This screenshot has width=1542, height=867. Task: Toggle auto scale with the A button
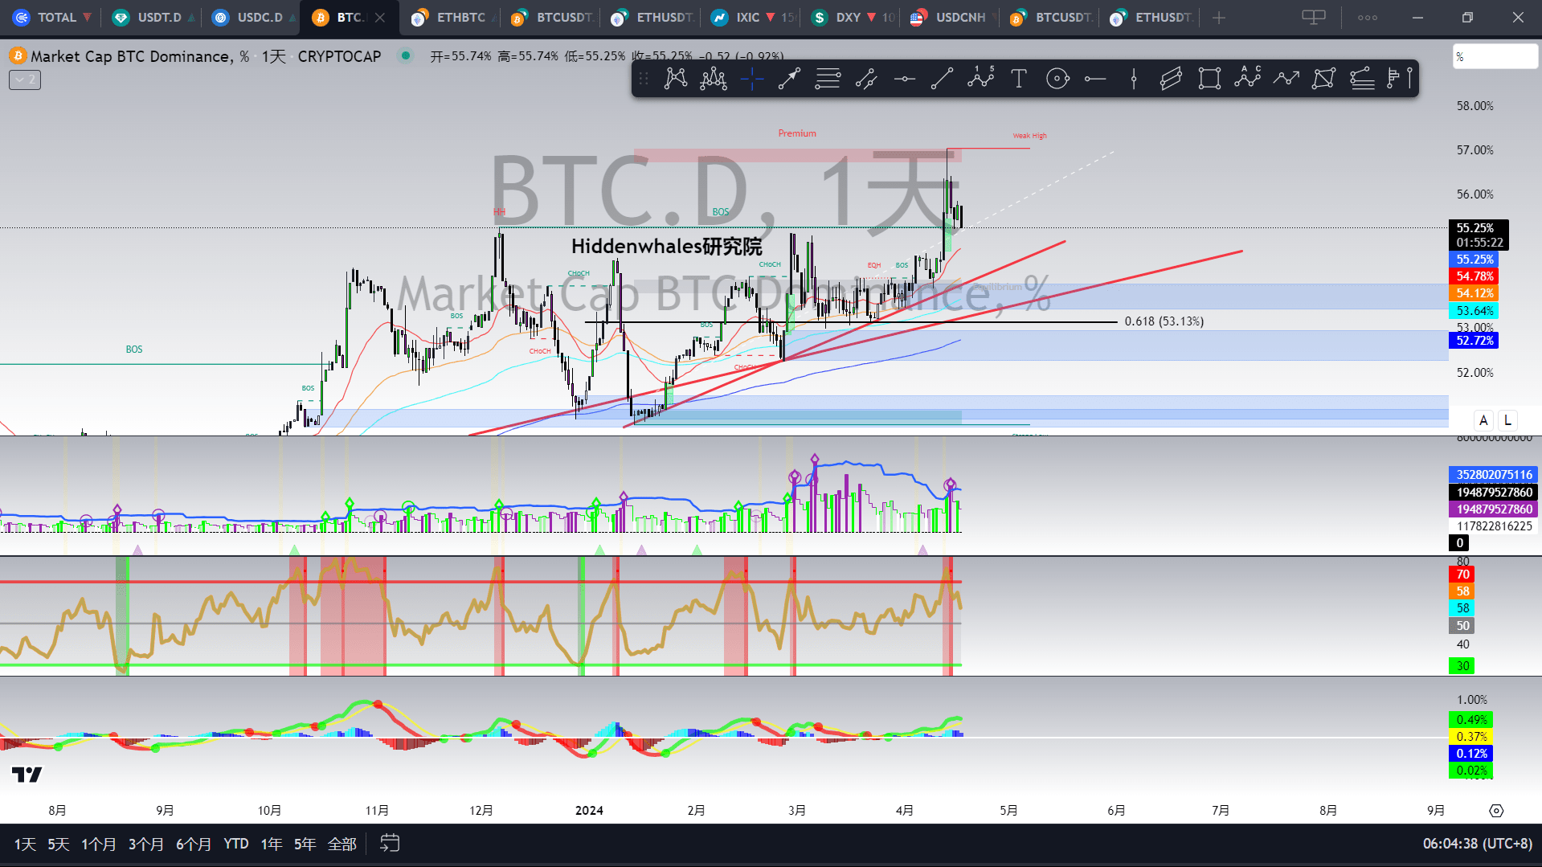point(1483,420)
